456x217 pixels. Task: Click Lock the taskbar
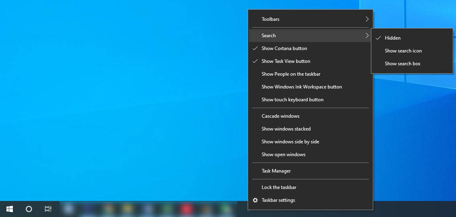(279, 187)
